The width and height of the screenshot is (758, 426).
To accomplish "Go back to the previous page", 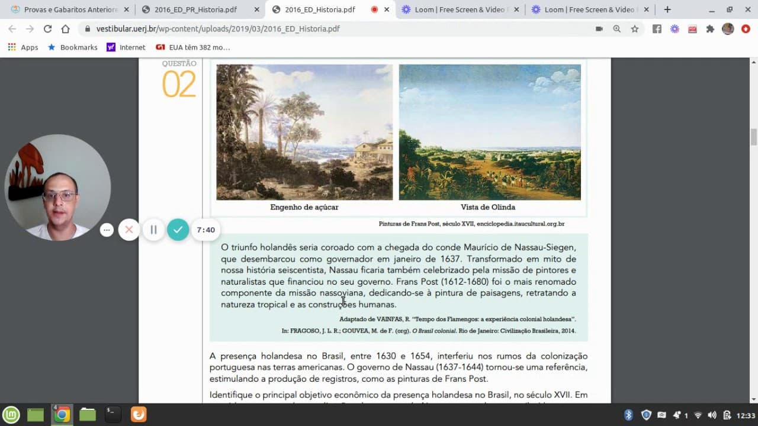I will (12, 28).
